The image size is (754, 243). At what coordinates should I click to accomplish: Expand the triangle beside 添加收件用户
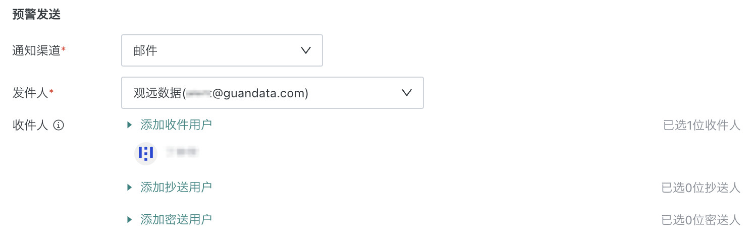click(x=130, y=125)
